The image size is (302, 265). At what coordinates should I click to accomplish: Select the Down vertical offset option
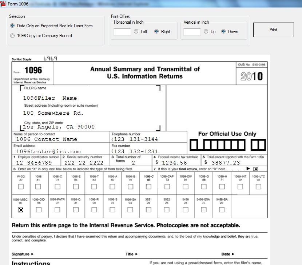tap(223, 32)
